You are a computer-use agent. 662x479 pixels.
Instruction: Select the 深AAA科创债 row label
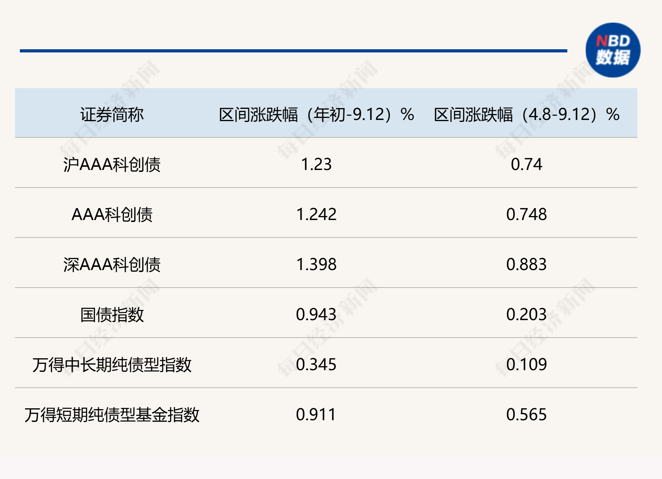click(112, 265)
